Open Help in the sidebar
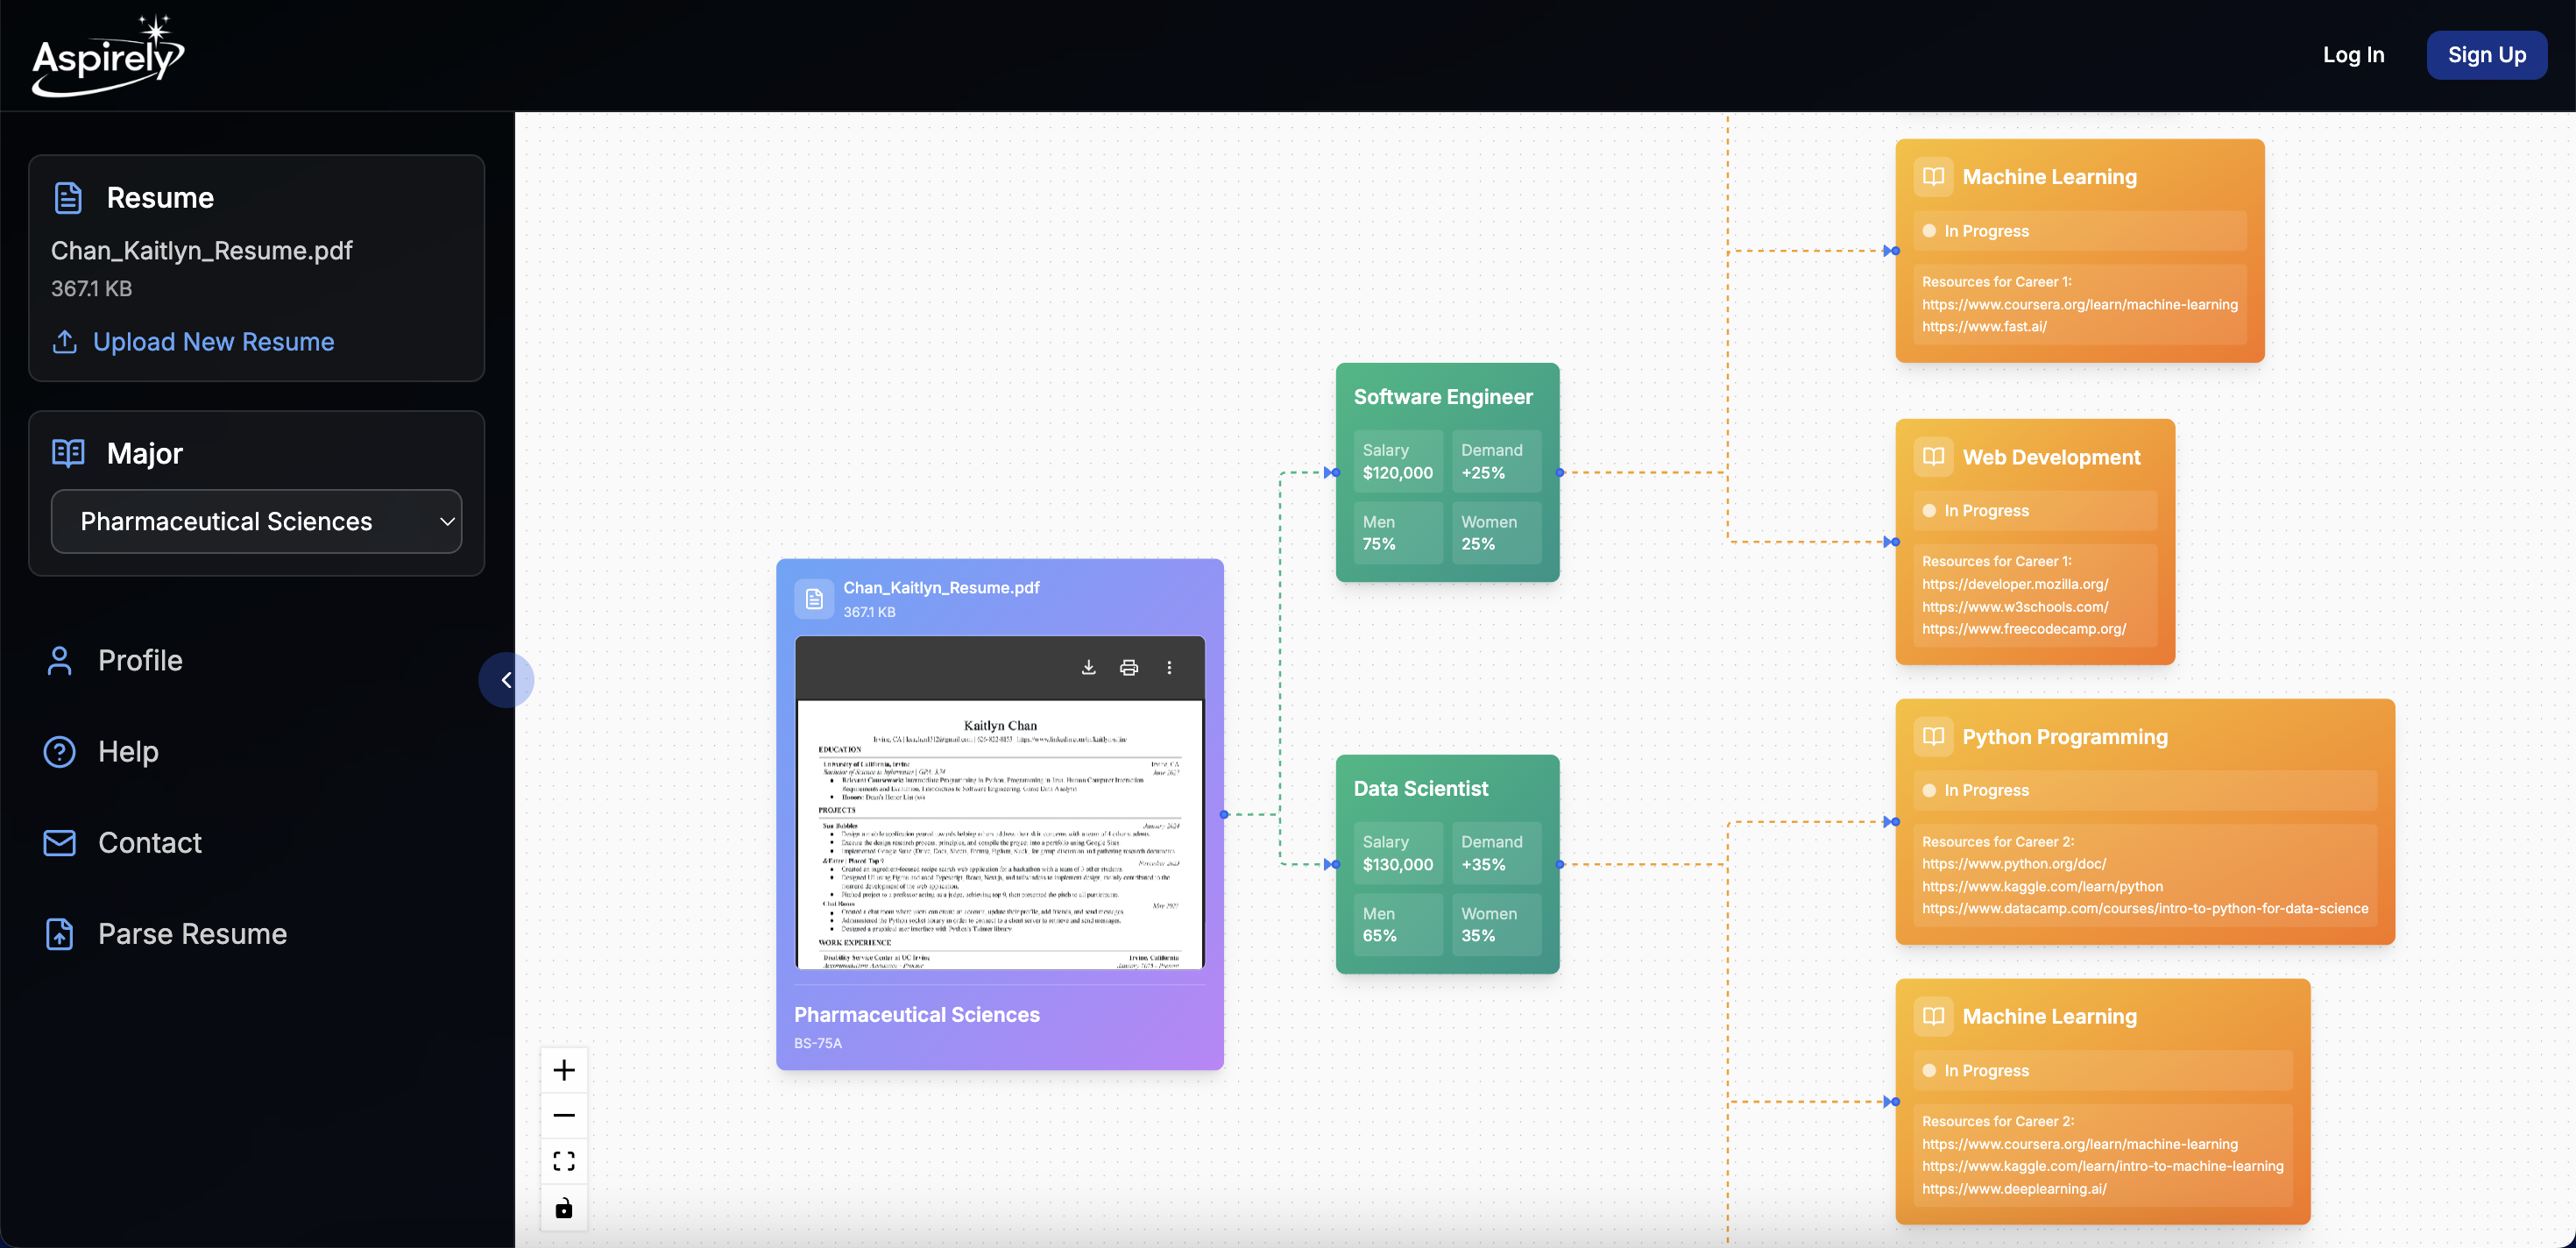The width and height of the screenshot is (2576, 1248). (128, 751)
